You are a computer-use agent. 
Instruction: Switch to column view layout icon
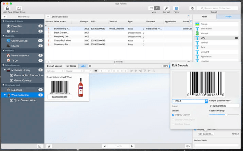[x=151, y=8]
